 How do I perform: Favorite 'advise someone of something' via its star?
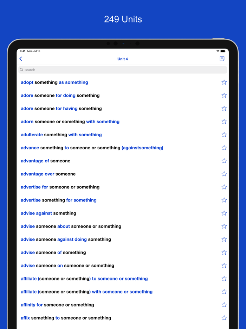click(224, 253)
